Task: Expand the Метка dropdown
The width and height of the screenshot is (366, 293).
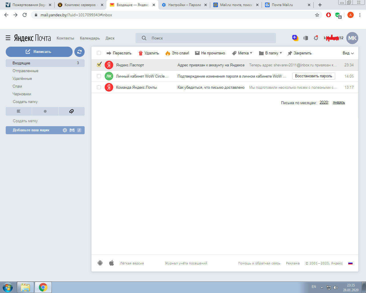Action: 242,53
